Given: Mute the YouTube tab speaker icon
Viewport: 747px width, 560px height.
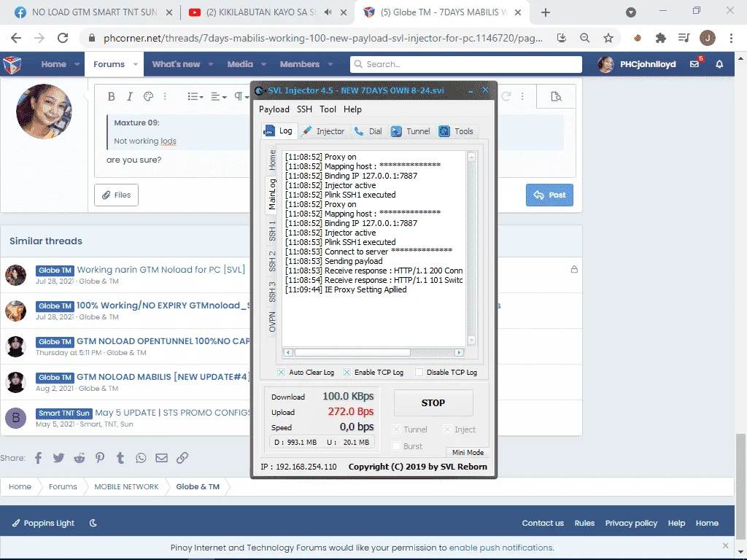Looking at the screenshot, I should click(x=328, y=12).
